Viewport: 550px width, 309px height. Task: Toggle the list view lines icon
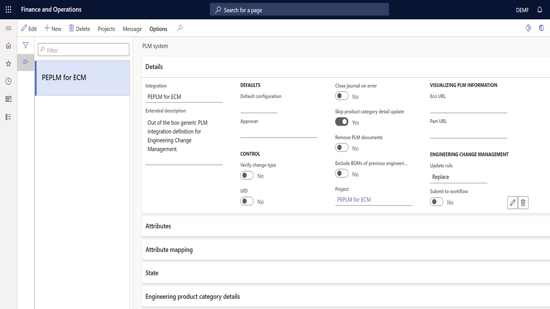click(25, 62)
